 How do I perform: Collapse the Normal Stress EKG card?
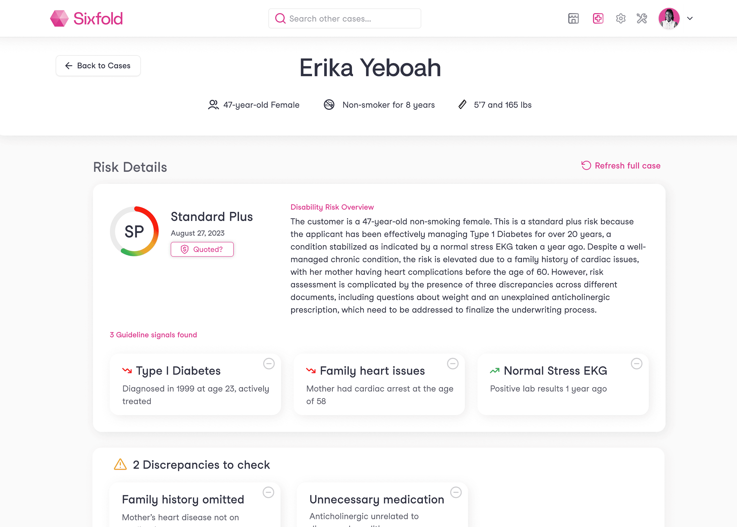(636, 363)
